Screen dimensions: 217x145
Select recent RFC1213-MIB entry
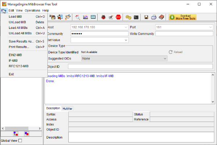click(24, 66)
